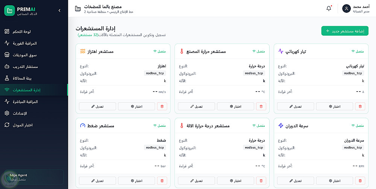Open the notifications bell icon
Screen dimensions: 376x189
pyautogui.click(x=329, y=8)
